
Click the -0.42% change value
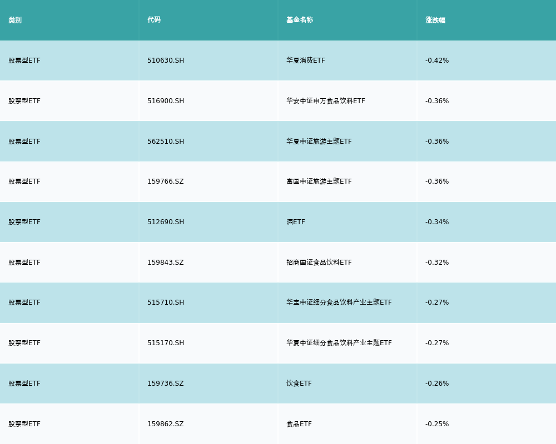click(x=437, y=60)
